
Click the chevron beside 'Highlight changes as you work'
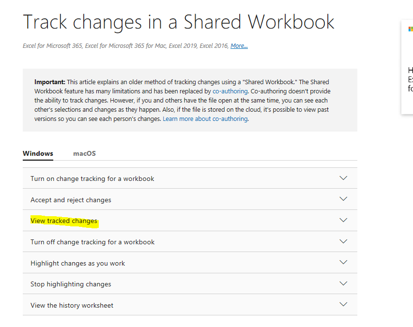(x=343, y=263)
